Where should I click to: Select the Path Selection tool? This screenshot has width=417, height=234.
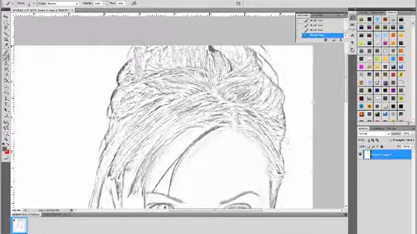pyautogui.click(x=6, y=110)
